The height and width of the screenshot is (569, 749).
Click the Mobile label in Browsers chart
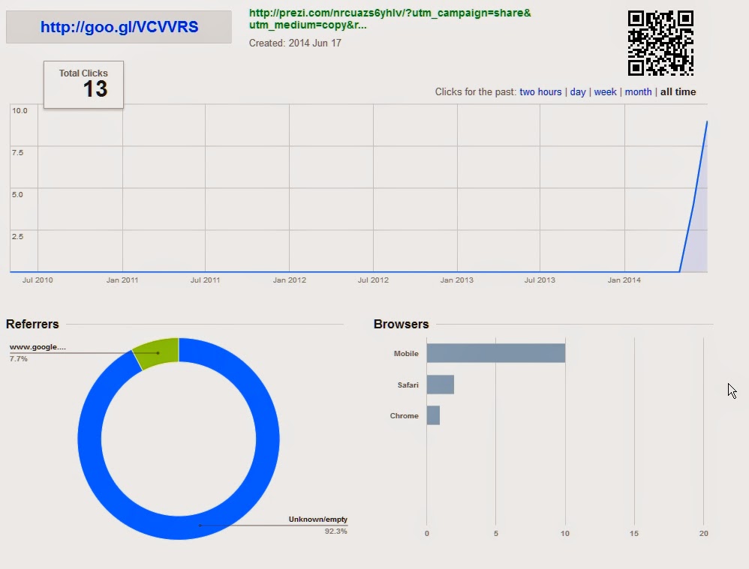click(406, 354)
